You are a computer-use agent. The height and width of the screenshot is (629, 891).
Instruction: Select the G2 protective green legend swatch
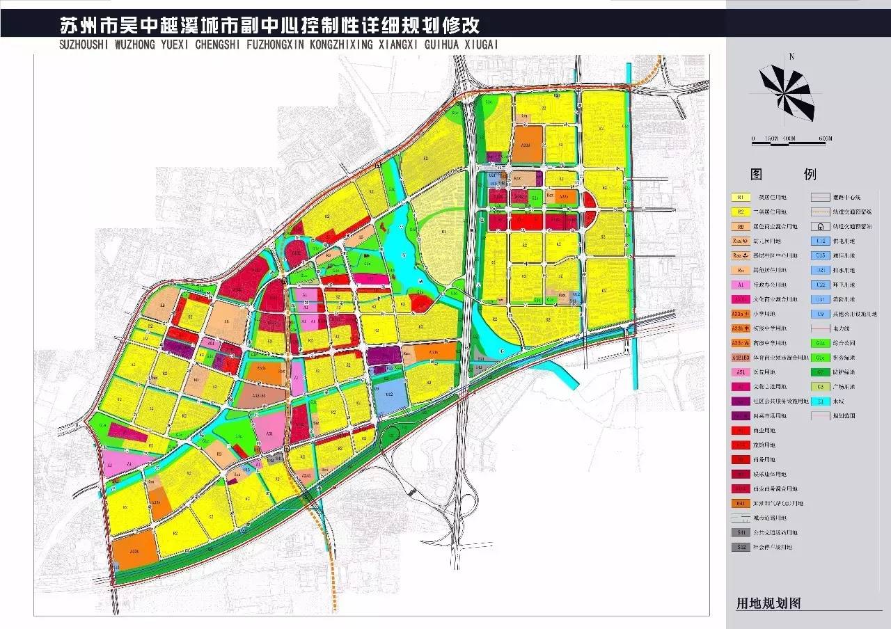tap(821, 372)
